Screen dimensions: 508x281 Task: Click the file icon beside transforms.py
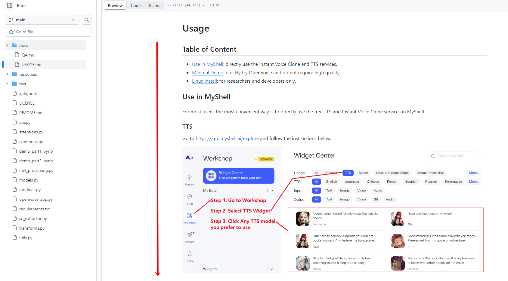click(14, 228)
